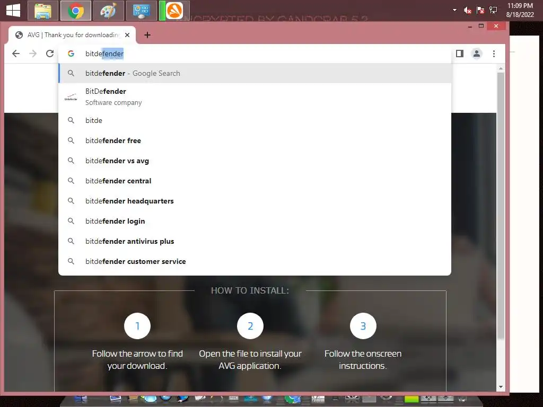
Task: Open the Windows Start button
Action: [x=13, y=10]
